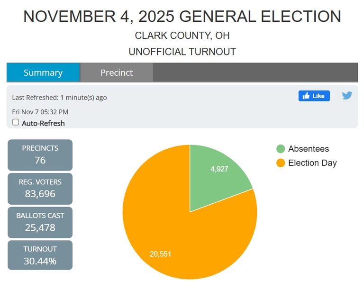
Task: Click the orange Election Day legend dot
Action: click(281, 163)
